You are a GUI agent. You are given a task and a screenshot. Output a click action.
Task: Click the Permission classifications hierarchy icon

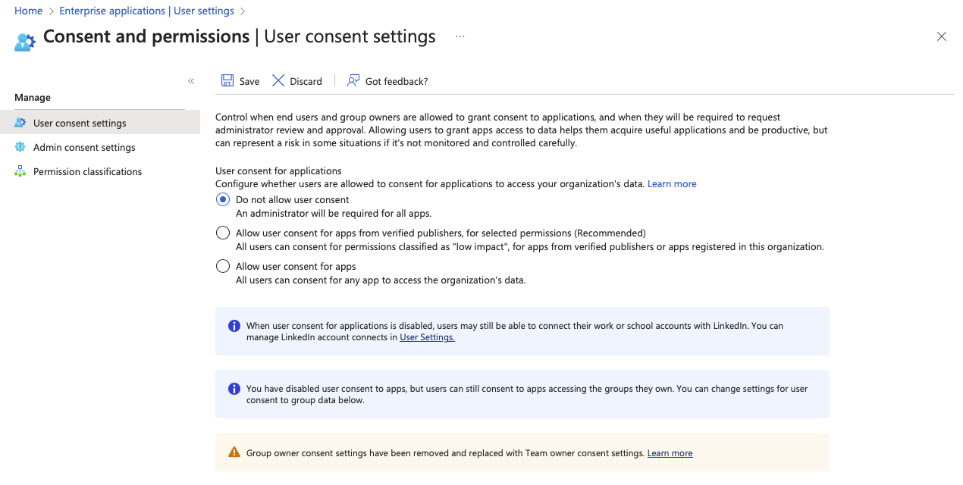20,171
